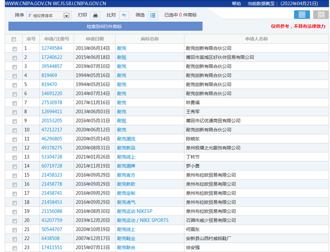The width and height of the screenshot is (330, 252).
Task: Tick checkbox for row 12
Action: click(x=14, y=148)
